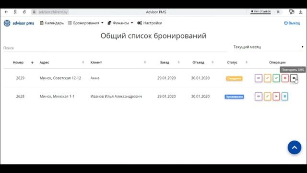Screen dimensions: 307x173
Task: Open Настройки in the top navigation
Action: tap(150, 23)
